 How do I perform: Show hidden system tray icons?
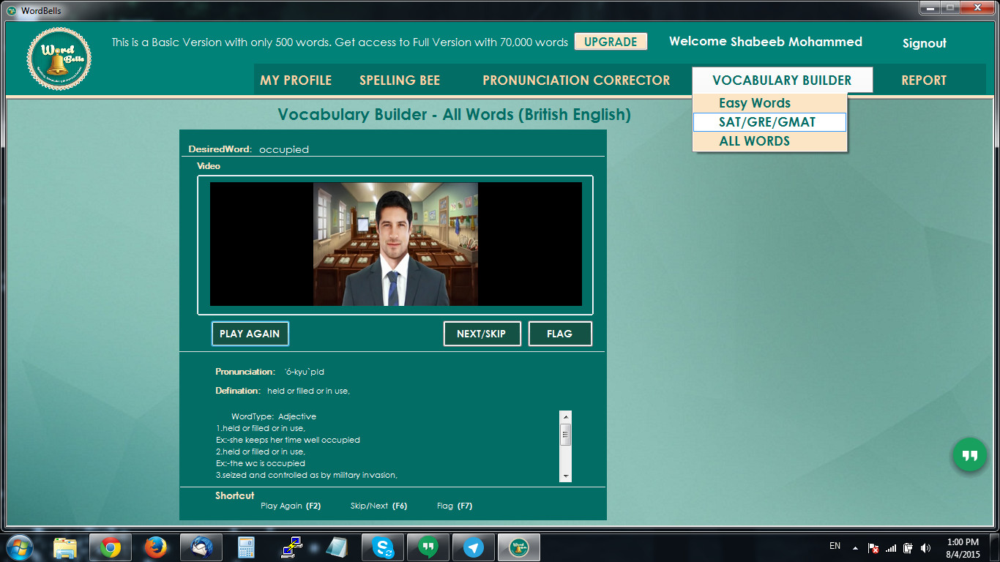click(855, 548)
